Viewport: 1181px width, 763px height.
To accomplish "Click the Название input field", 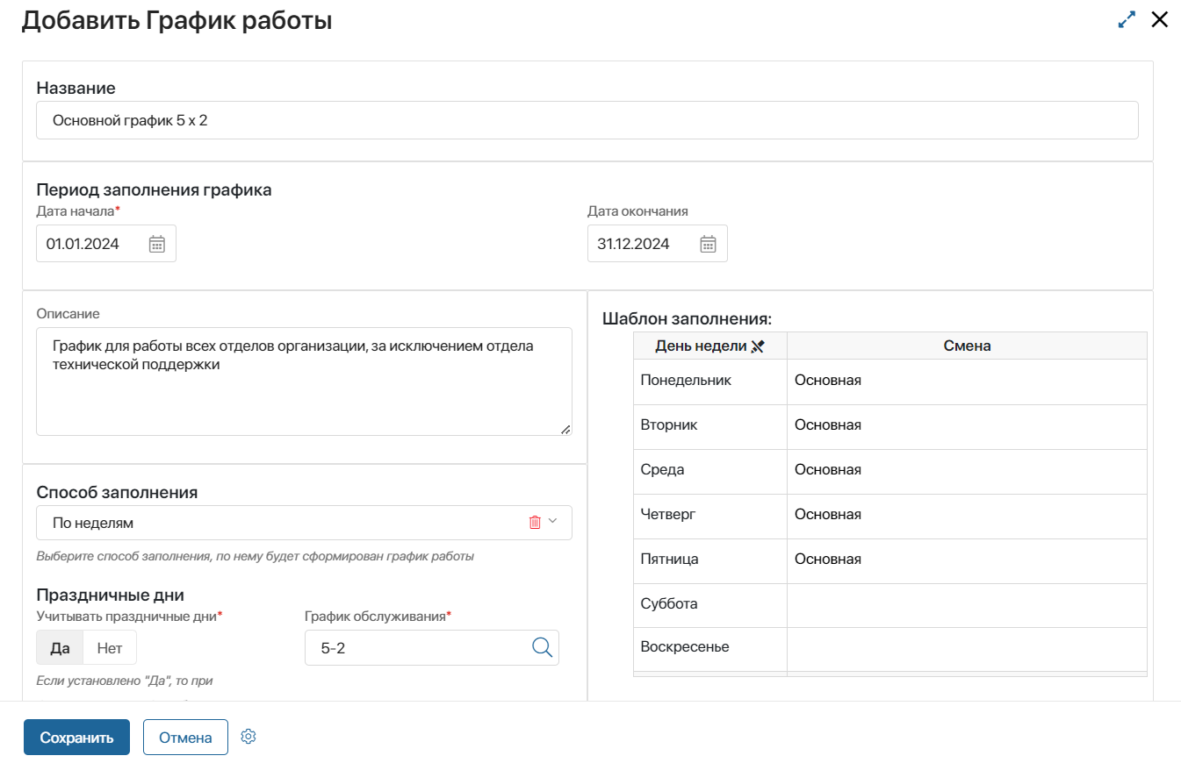I will point(587,120).
